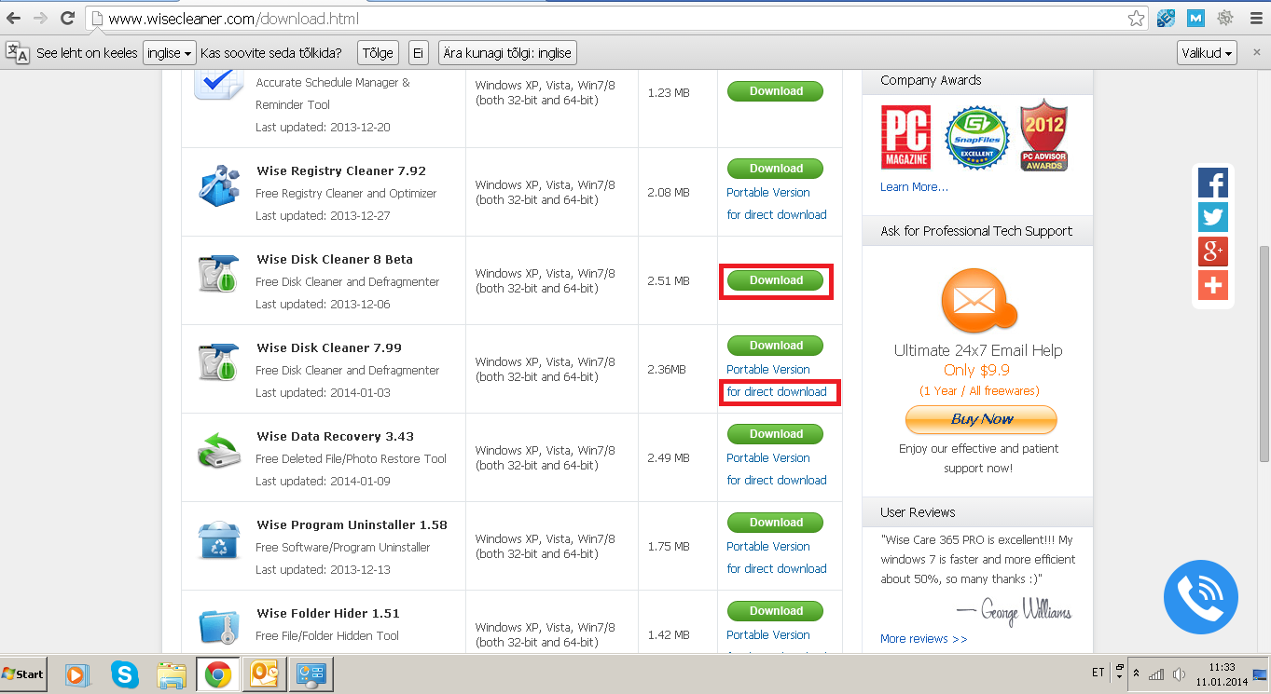
Task: Download Wise Data Recovery 3.43
Action: click(776, 434)
